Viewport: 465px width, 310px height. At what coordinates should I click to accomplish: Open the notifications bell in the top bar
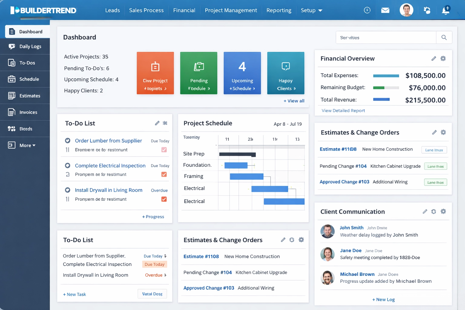click(445, 10)
